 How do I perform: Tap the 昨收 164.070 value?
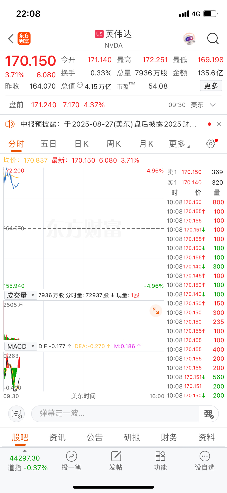click(x=42, y=86)
